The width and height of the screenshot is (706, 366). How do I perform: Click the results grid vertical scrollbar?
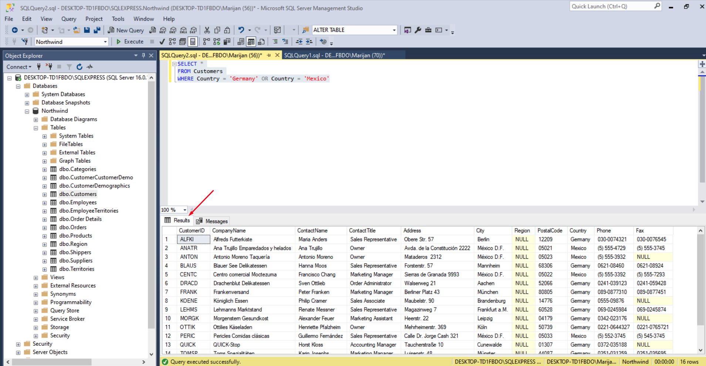tap(700, 290)
